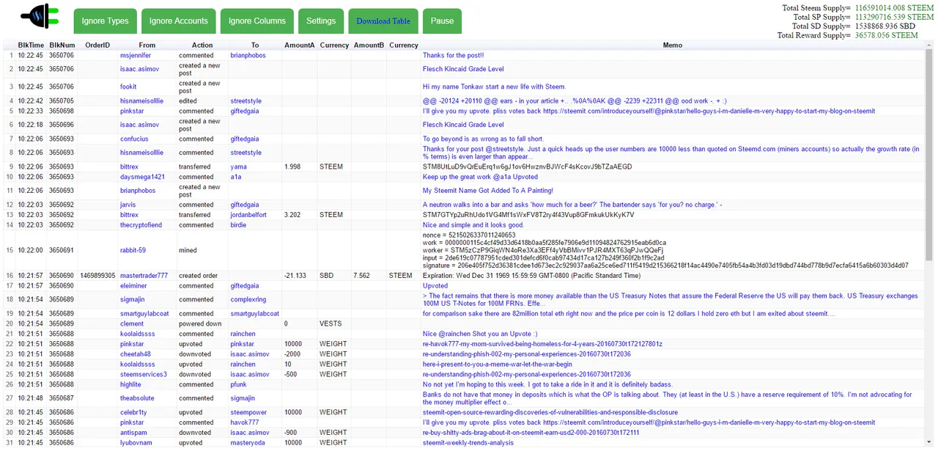938x454 pixels.
Task: Open confucius account link
Action: coord(134,139)
